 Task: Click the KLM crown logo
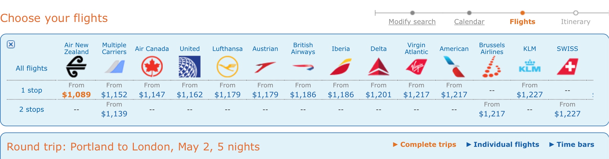(x=530, y=67)
